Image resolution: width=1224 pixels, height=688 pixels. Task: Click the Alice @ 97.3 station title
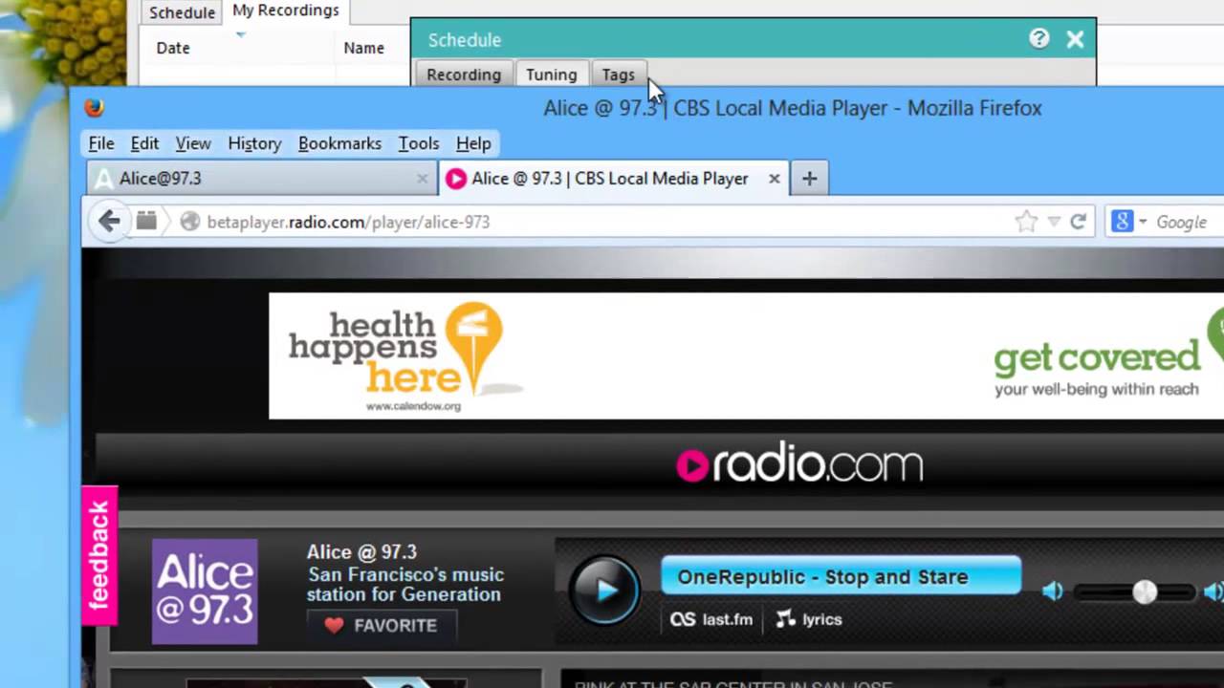pos(361,552)
